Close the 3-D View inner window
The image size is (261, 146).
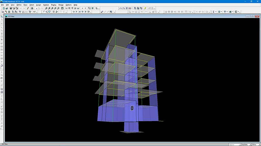click(257, 16)
